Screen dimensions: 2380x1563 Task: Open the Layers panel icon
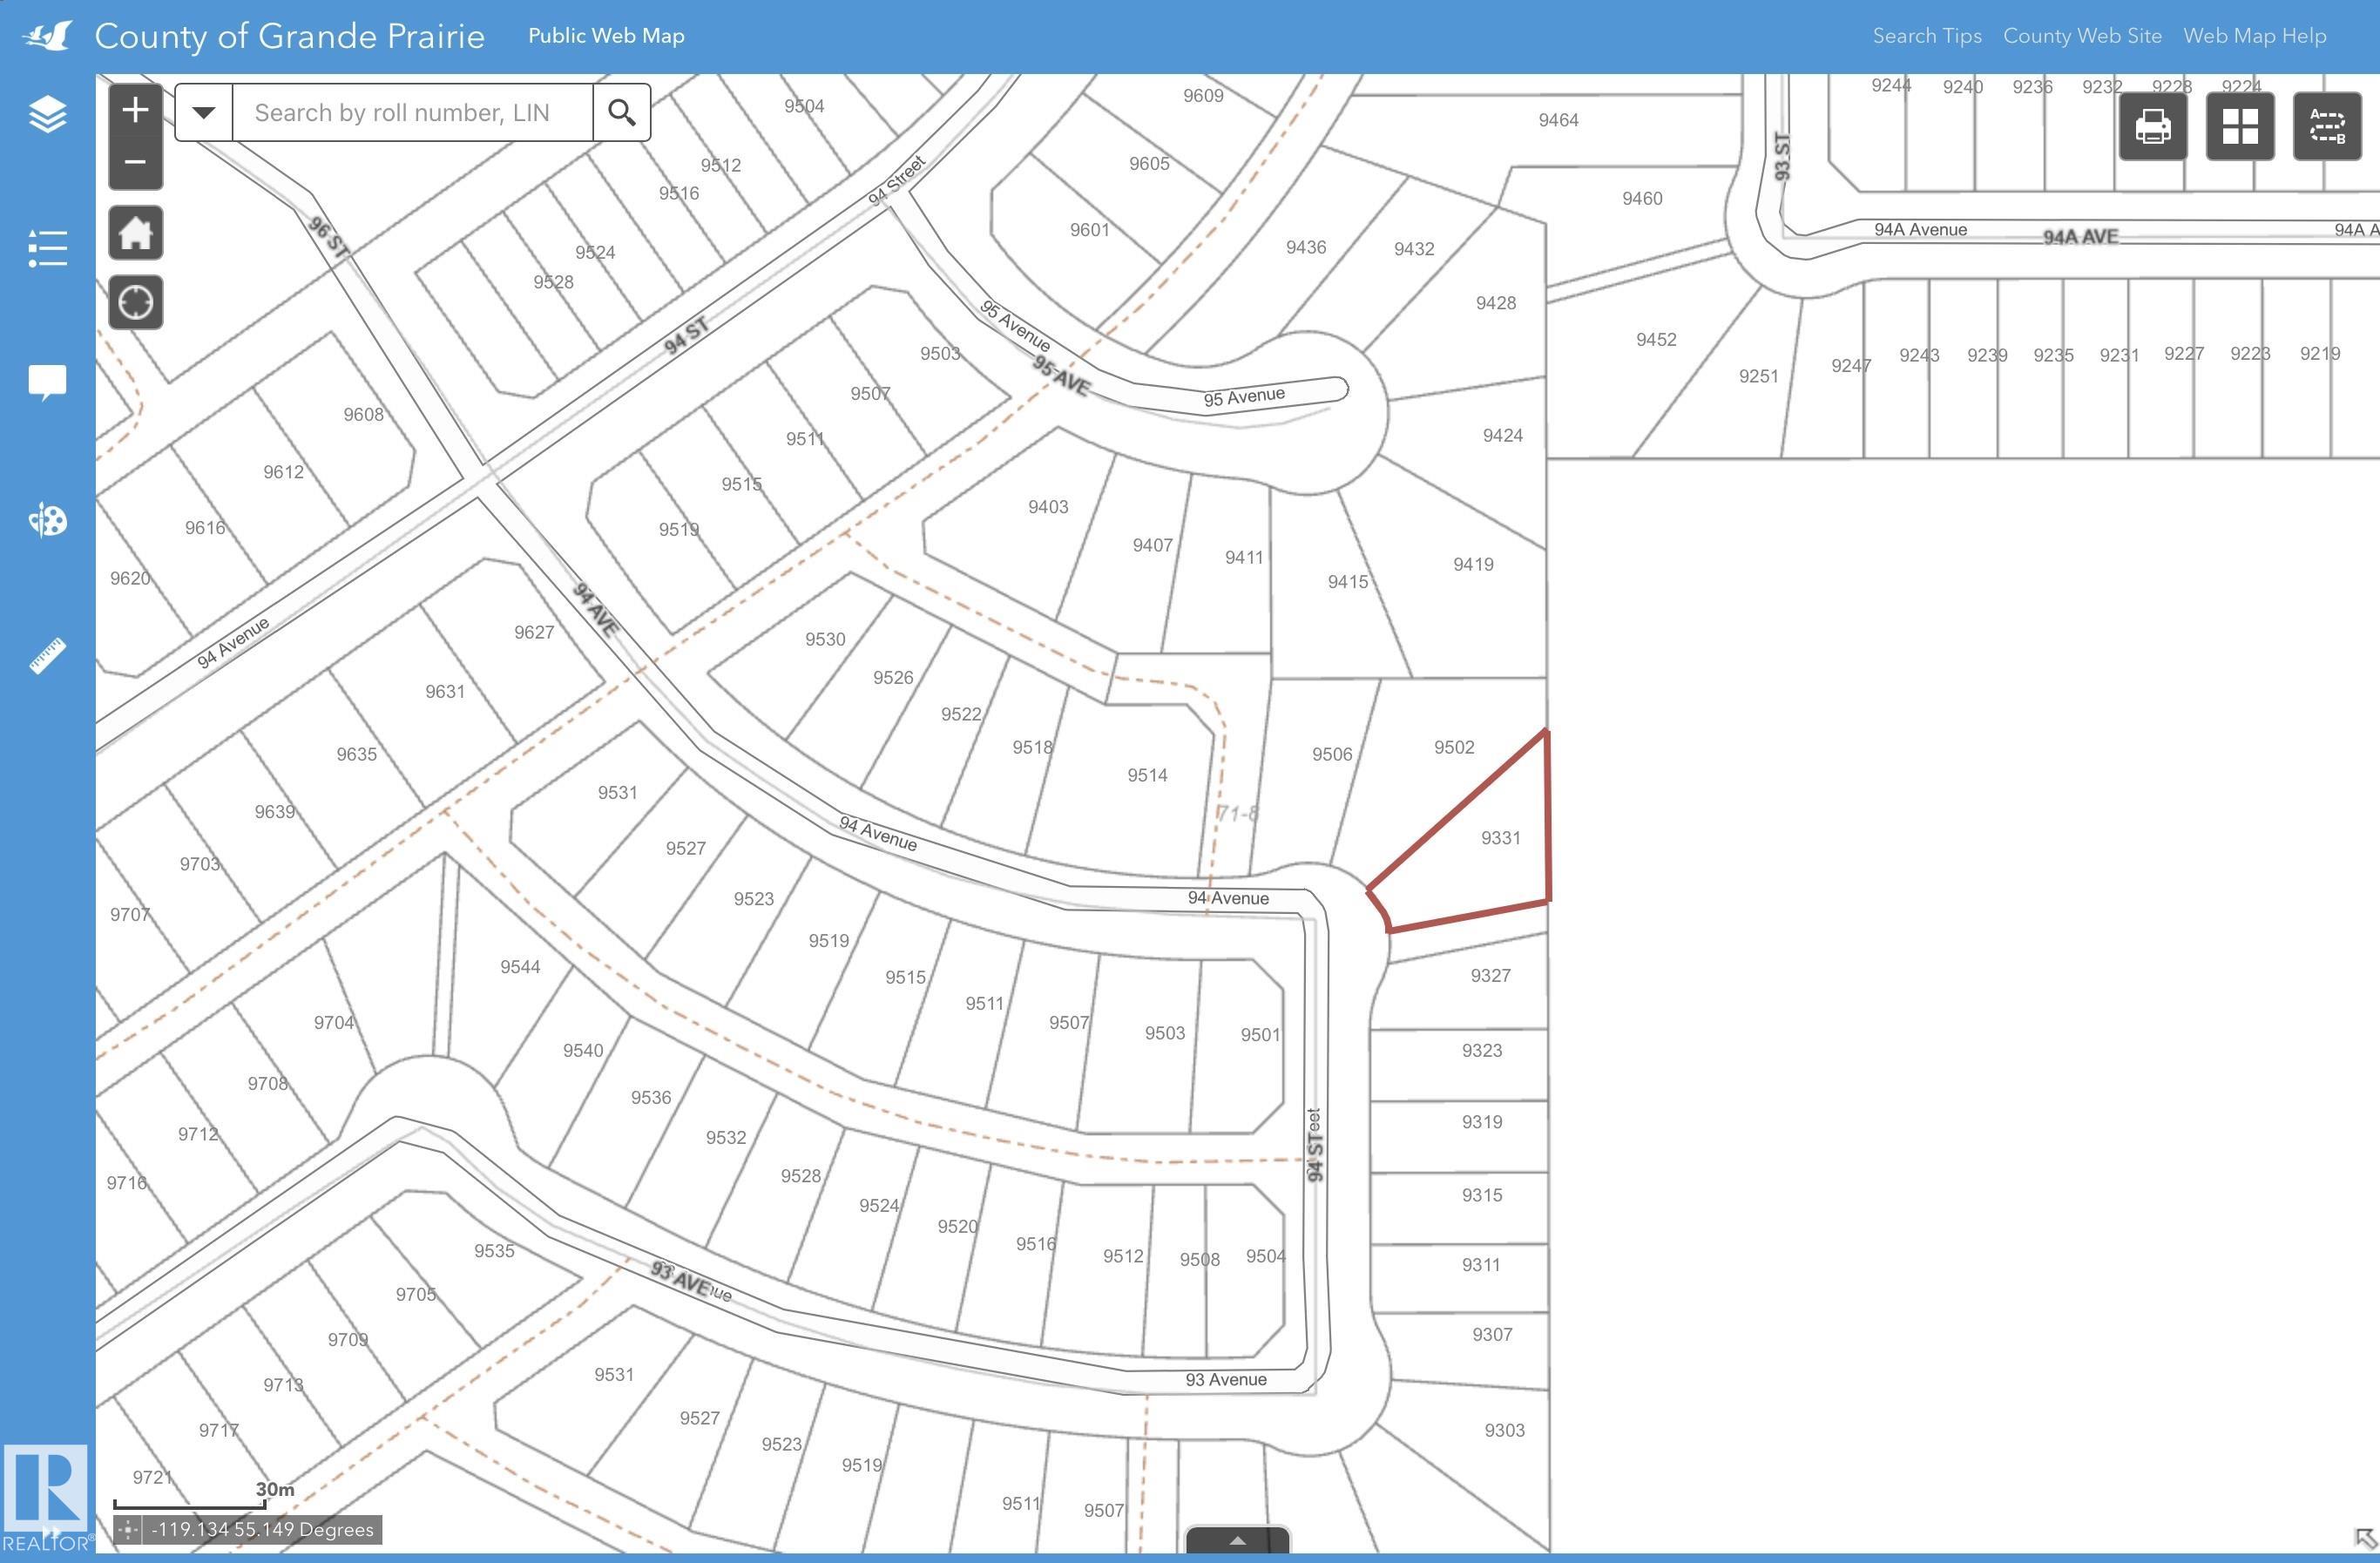(x=47, y=114)
